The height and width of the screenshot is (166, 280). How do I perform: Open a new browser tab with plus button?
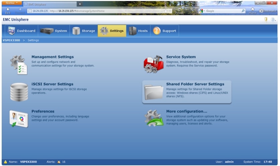point(80,4)
